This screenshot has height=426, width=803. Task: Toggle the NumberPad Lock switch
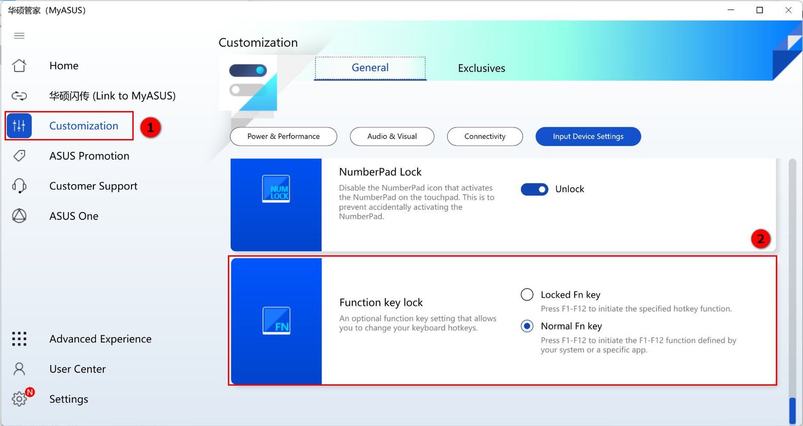(534, 189)
